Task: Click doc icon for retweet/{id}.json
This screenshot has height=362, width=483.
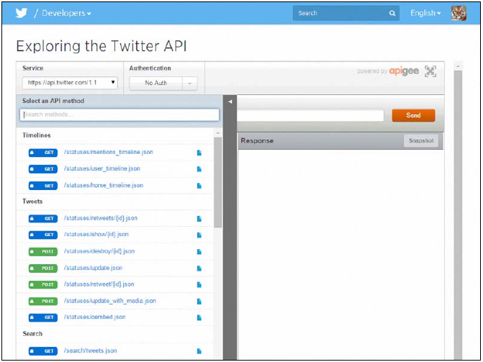Action: (x=199, y=285)
